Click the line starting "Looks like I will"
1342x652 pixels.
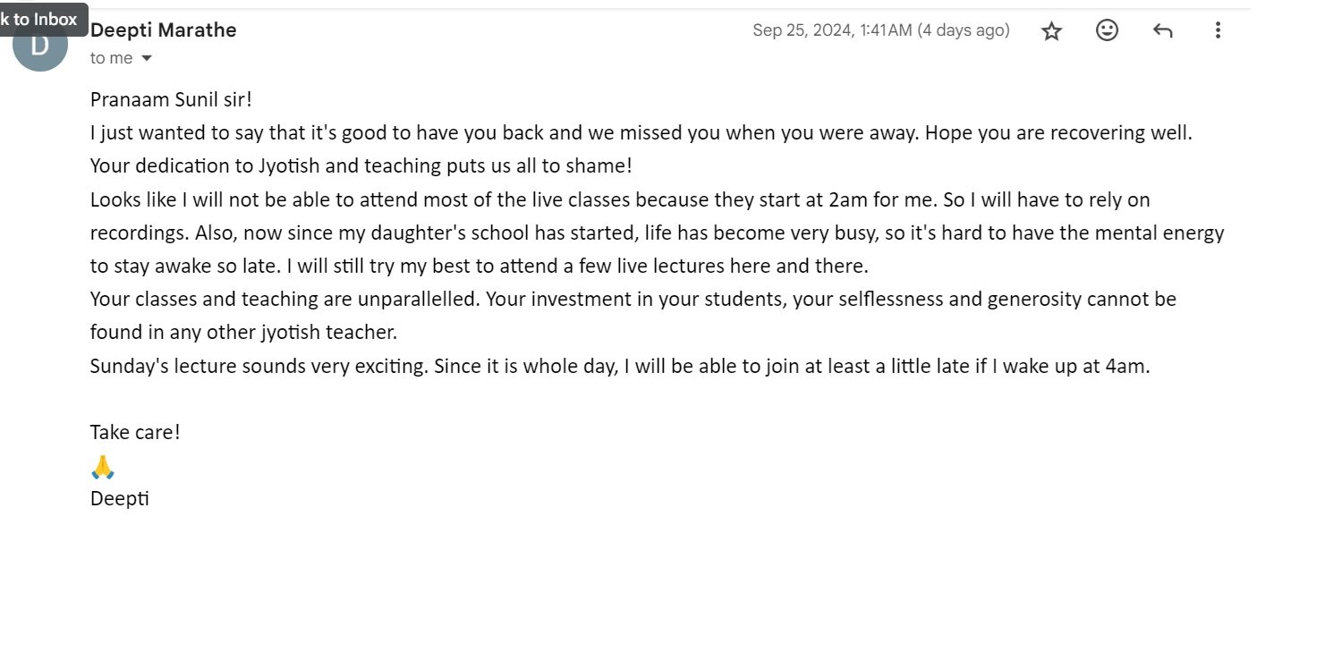(633, 199)
